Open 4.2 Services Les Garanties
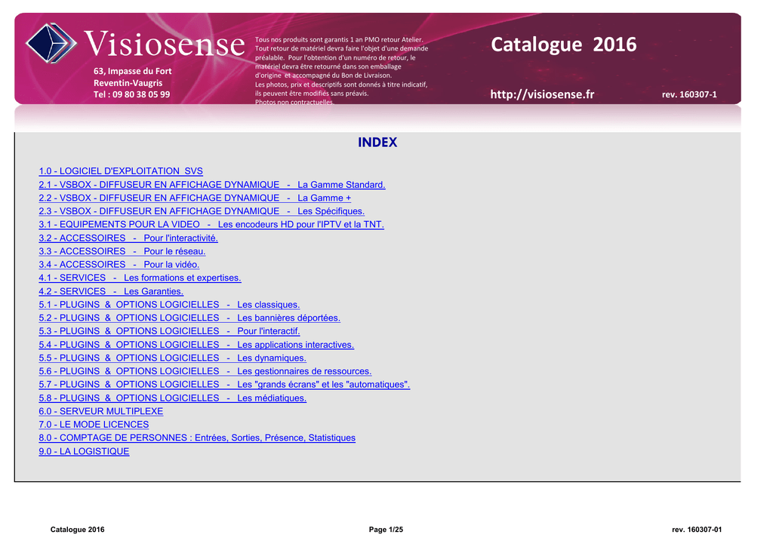The image size is (773, 547). pos(111,291)
